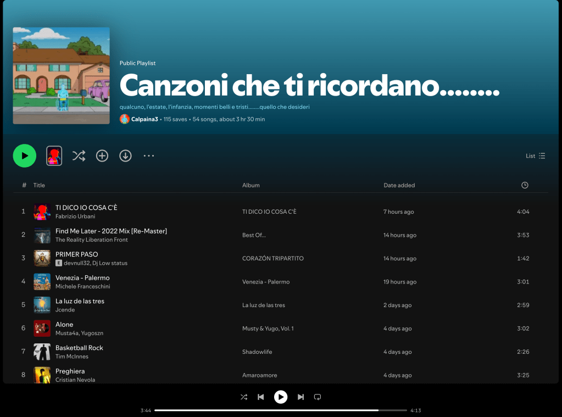The image size is (562, 417).
Task: Skip to the next track
Action: click(301, 397)
